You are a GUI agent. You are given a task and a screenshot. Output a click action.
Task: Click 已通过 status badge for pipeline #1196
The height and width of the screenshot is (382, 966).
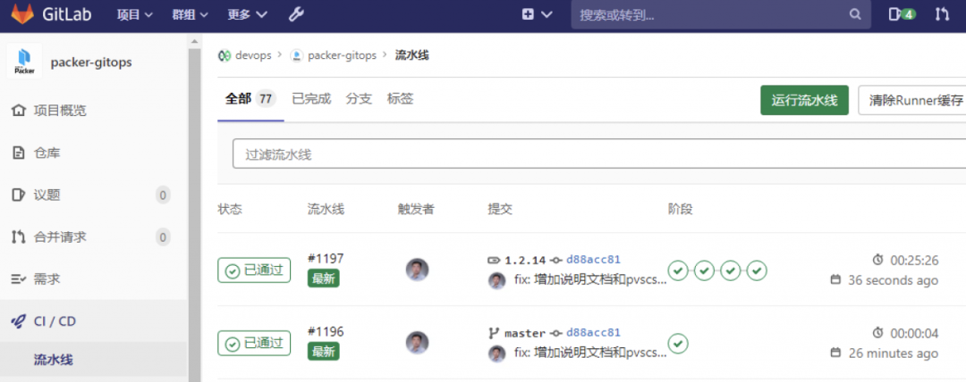click(254, 344)
